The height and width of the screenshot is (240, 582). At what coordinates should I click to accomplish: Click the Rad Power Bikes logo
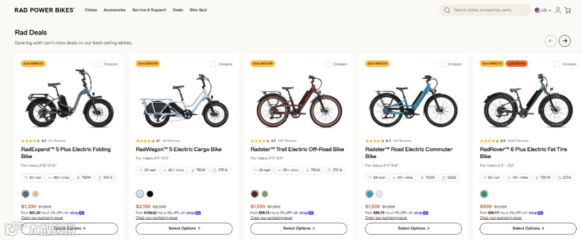point(45,10)
